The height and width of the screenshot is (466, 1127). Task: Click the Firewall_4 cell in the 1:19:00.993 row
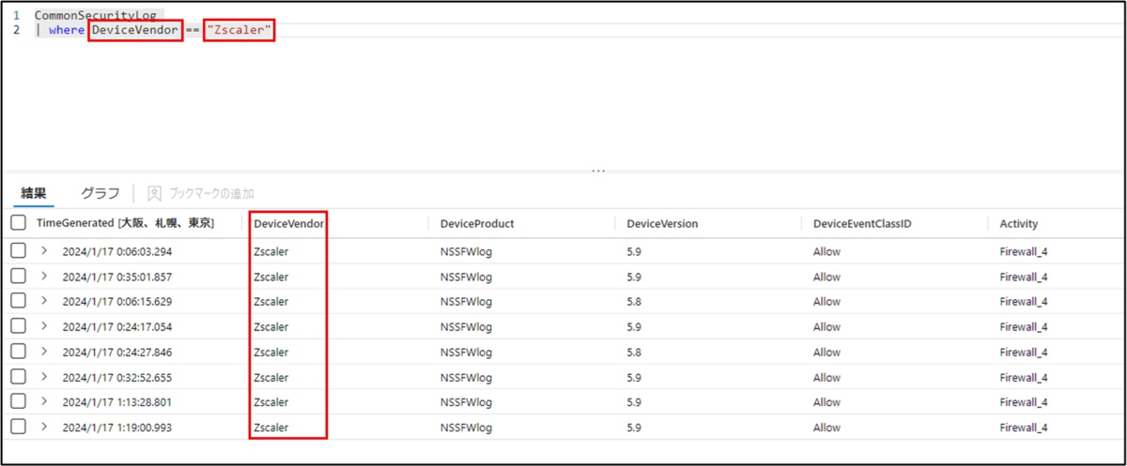click(1024, 427)
